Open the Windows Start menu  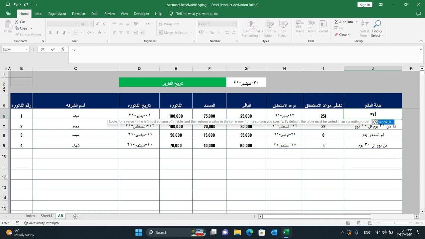[139, 232]
